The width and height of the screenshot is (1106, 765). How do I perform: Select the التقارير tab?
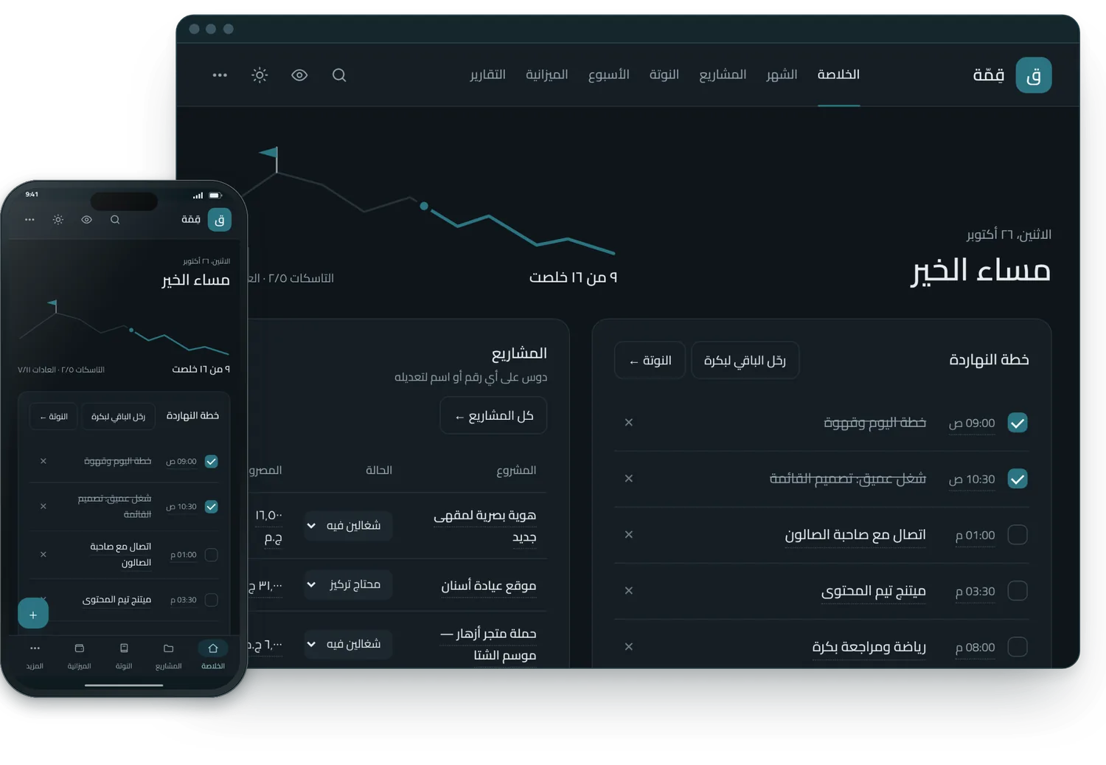click(x=488, y=75)
